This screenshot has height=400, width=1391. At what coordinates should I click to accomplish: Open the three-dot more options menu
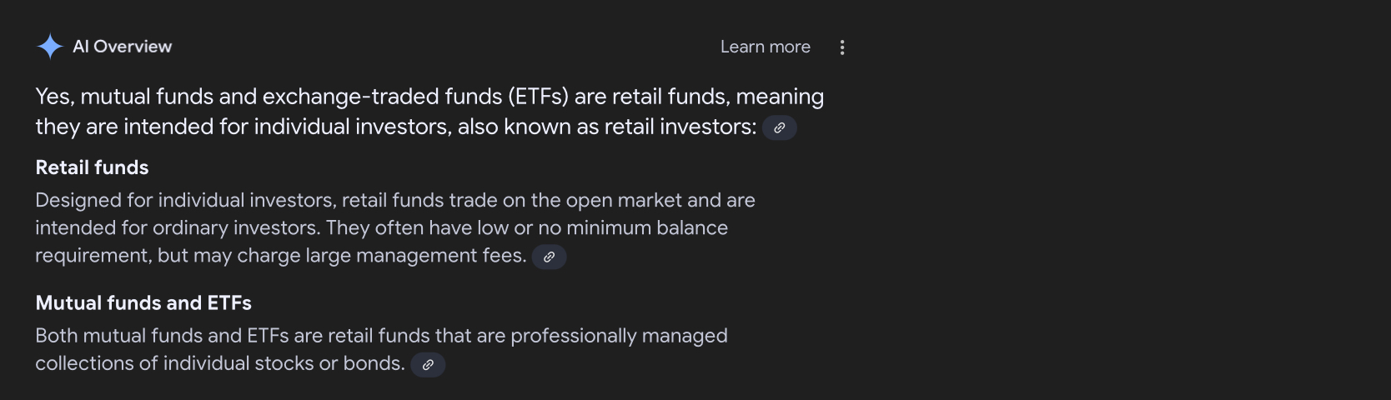[x=842, y=47]
